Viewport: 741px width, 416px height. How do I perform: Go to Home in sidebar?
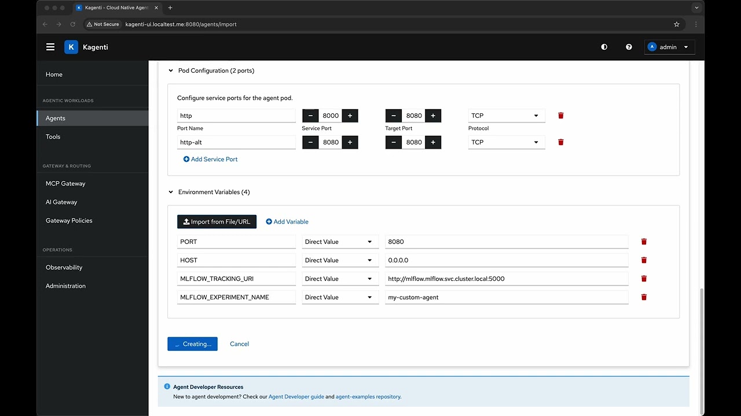pyautogui.click(x=93, y=75)
